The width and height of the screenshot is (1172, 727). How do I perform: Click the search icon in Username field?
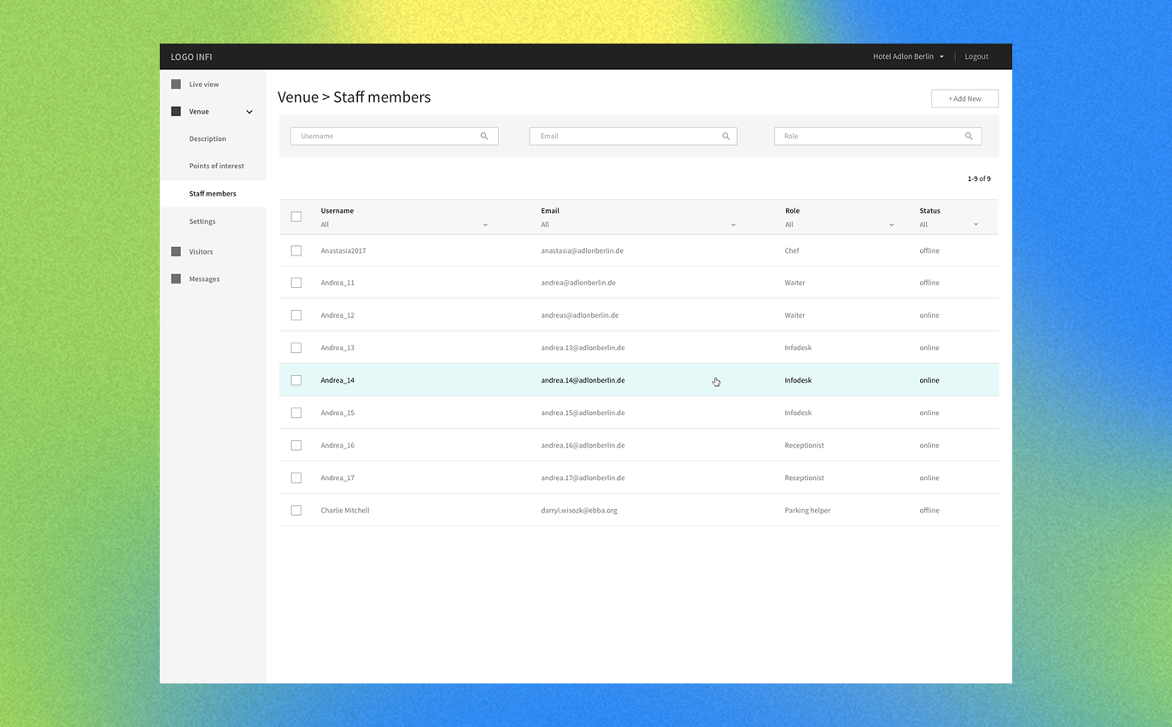click(484, 136)
